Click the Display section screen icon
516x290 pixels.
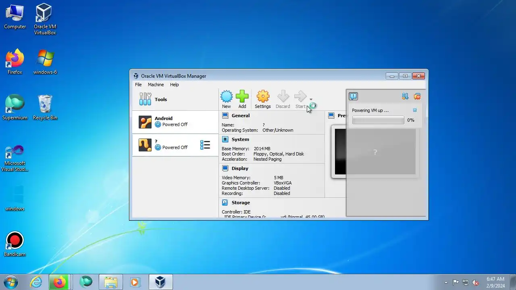(225, 168)
